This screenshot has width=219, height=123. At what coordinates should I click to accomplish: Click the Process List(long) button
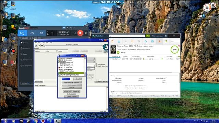(x=72, y=96)
